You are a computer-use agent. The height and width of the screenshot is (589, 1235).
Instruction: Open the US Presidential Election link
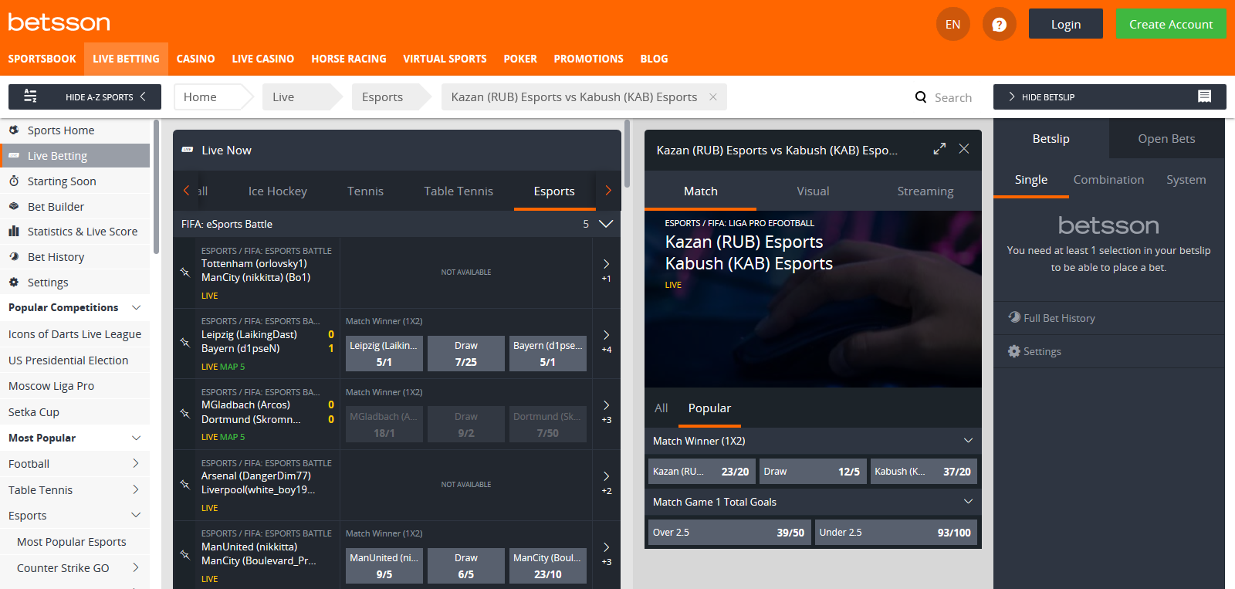tap(69, 360)
